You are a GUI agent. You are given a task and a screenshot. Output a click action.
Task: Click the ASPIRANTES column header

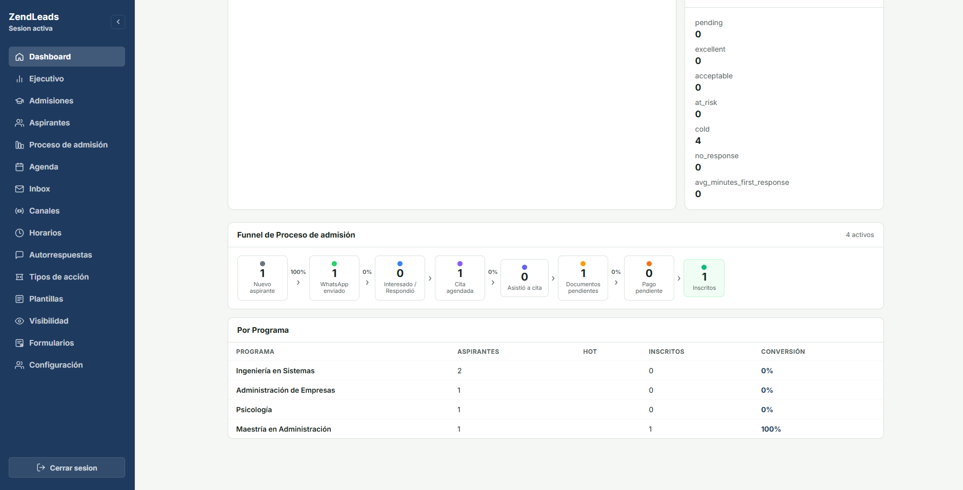pos(478,352)
